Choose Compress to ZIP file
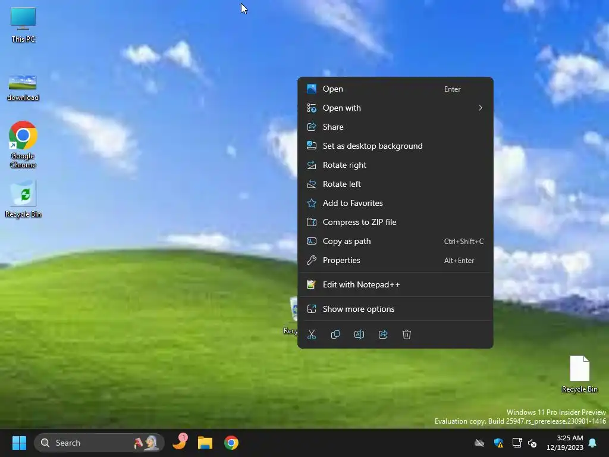 [395, 223]
